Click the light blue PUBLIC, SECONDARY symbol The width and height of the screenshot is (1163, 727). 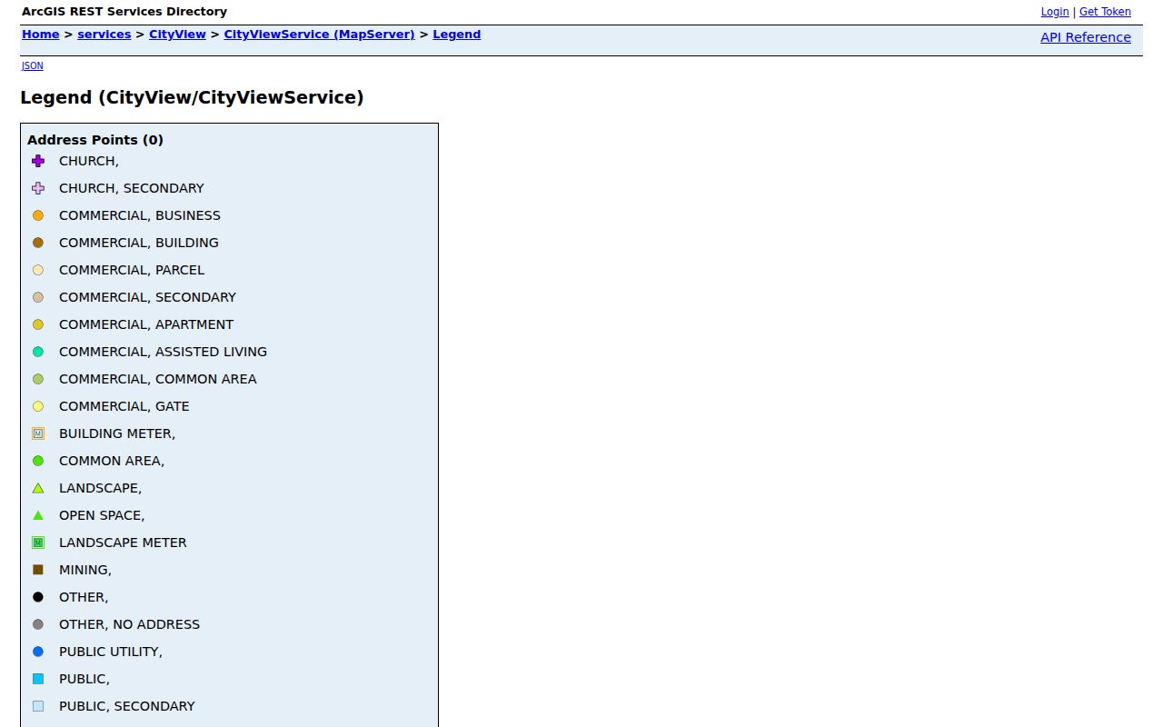38,706
